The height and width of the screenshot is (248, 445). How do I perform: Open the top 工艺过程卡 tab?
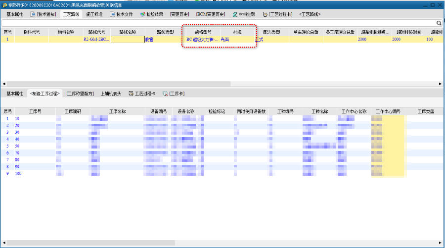click(279, 14)
